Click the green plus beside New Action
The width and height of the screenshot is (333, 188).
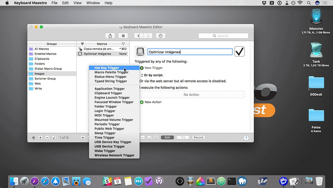[142, 102]
